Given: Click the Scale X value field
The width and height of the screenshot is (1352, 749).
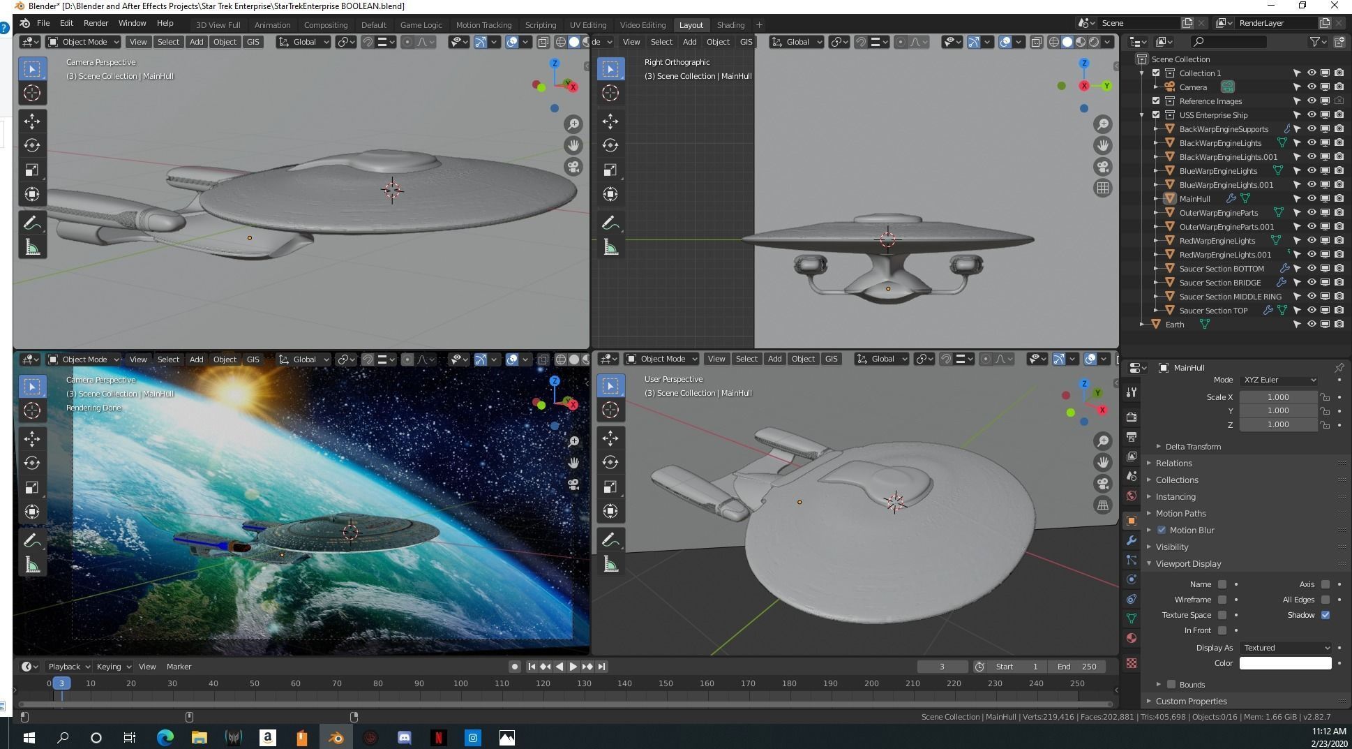Looking at the screenshot, I should click(1278, 397).
